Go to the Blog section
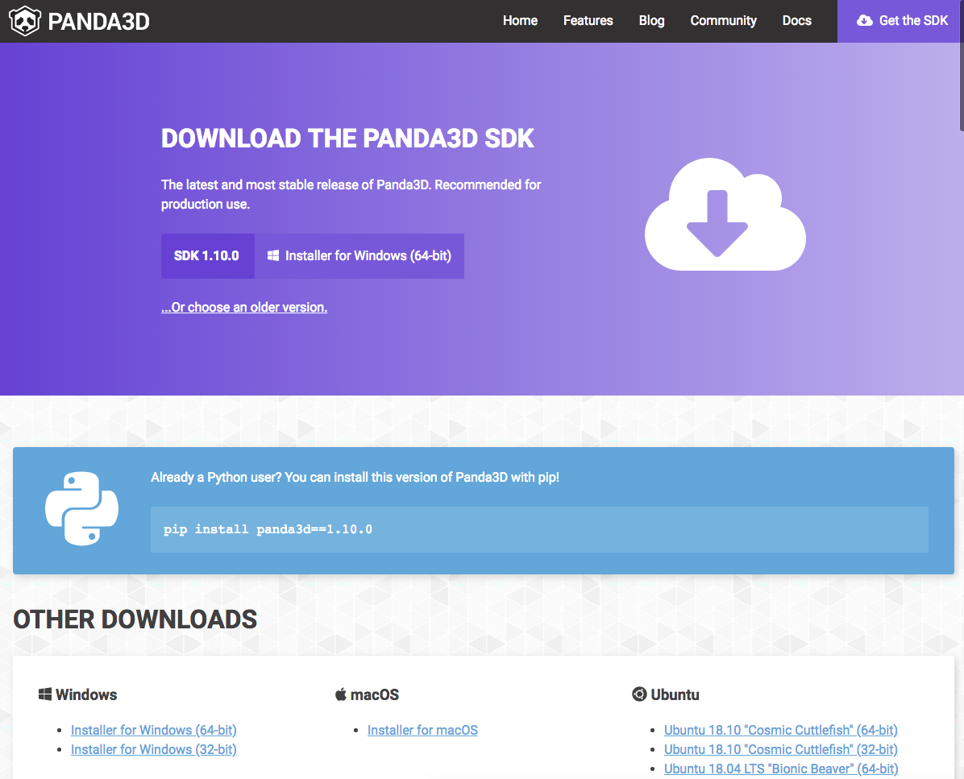 click(652, 21)
